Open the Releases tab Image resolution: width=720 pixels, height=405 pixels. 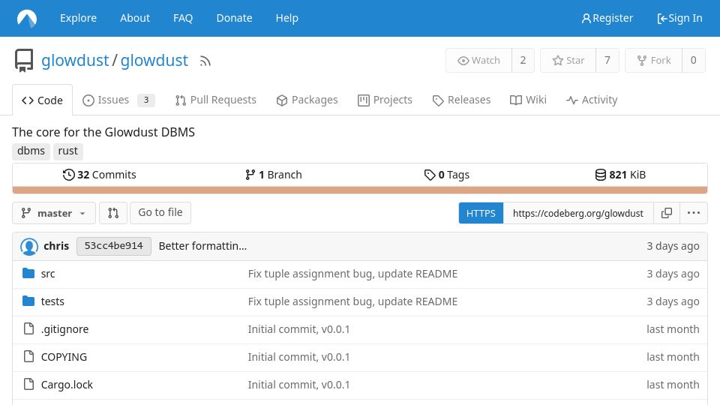point(461,100)
